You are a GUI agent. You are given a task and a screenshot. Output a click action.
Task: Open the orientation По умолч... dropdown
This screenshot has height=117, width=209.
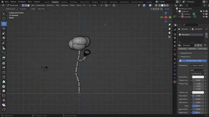click(x=23, y=9)
